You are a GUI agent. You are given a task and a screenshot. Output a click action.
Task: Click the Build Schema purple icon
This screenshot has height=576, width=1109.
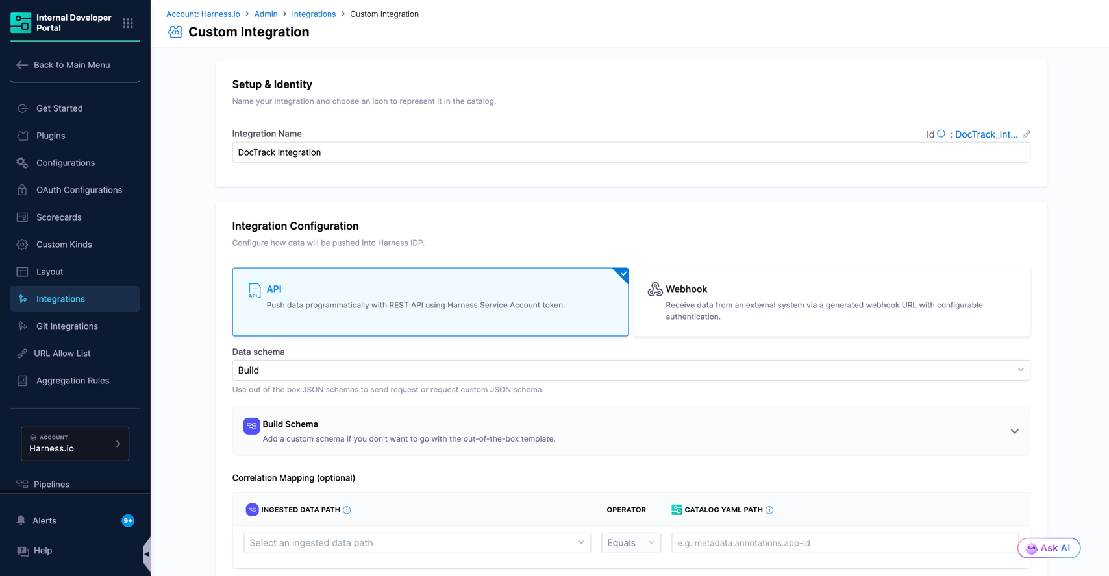point(251,426)
